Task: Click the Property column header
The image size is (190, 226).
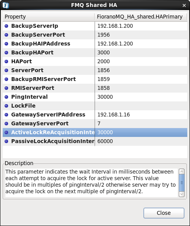Action: 49,17
